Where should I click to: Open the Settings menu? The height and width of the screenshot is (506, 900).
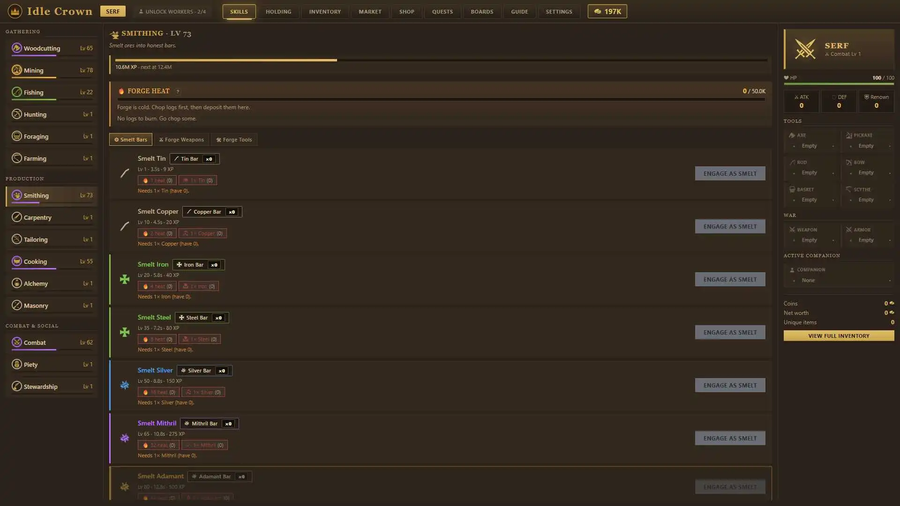(559, 11)
